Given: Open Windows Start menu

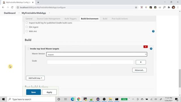Looking at the screenshot, I should (x=3, y=99).
